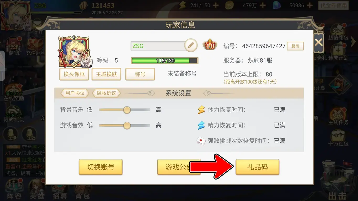Click the plus icon next to 50936 diamonds

click(310, 5)
